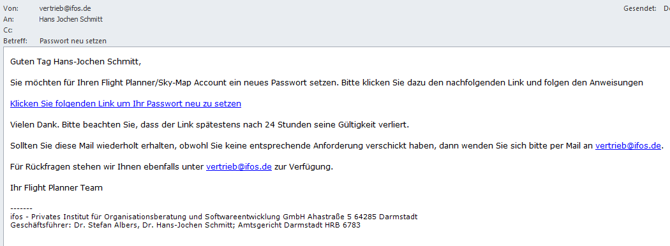Click the Geschäftsführer signature line
670x246 pixels.
tap(185, 225)
